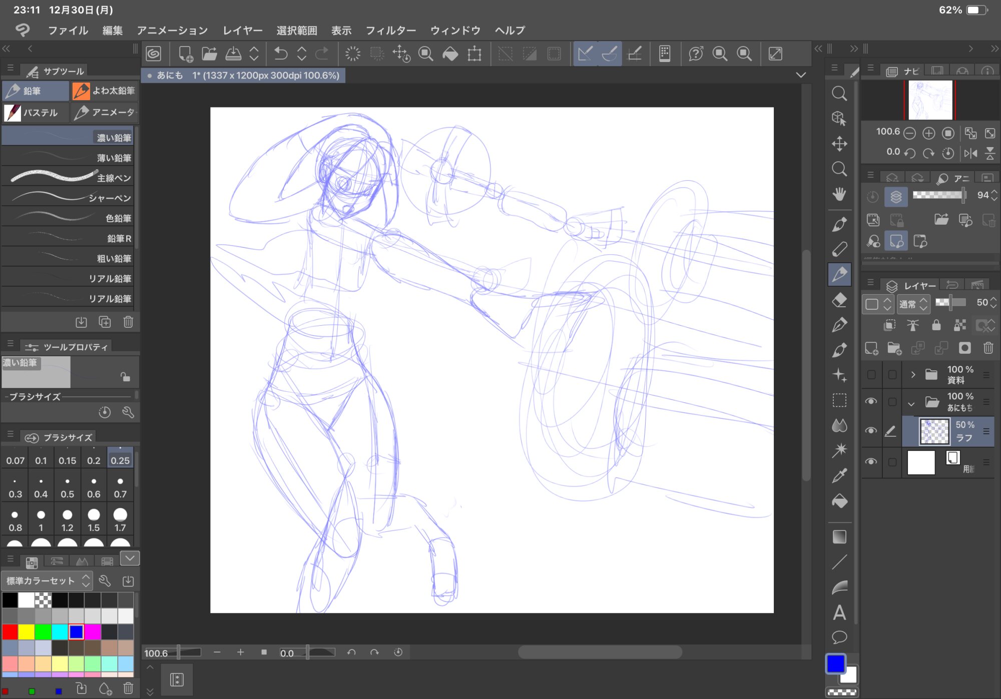The width and height of the screenshot is (1001, 699).
Task: Hide the 用紙 paper layer
Action: [x=871, y=461]
